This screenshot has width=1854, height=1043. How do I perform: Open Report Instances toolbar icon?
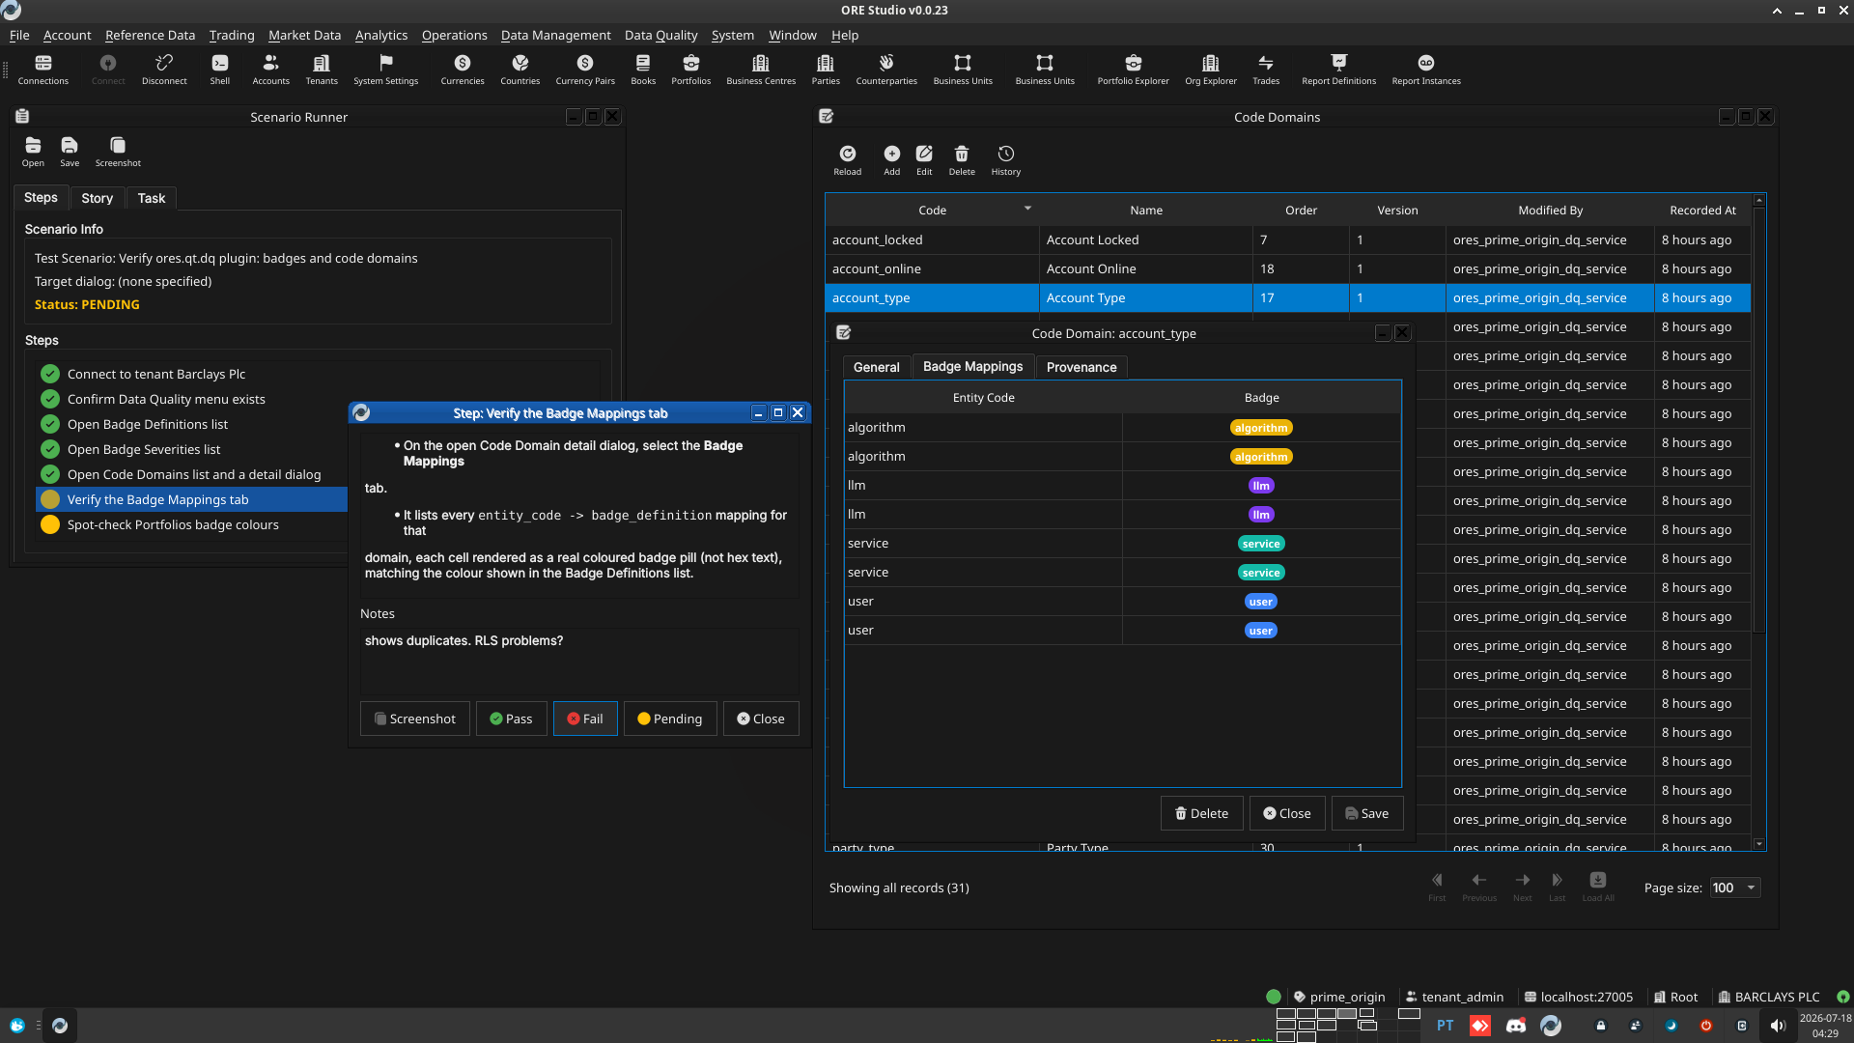(1426, 70)
